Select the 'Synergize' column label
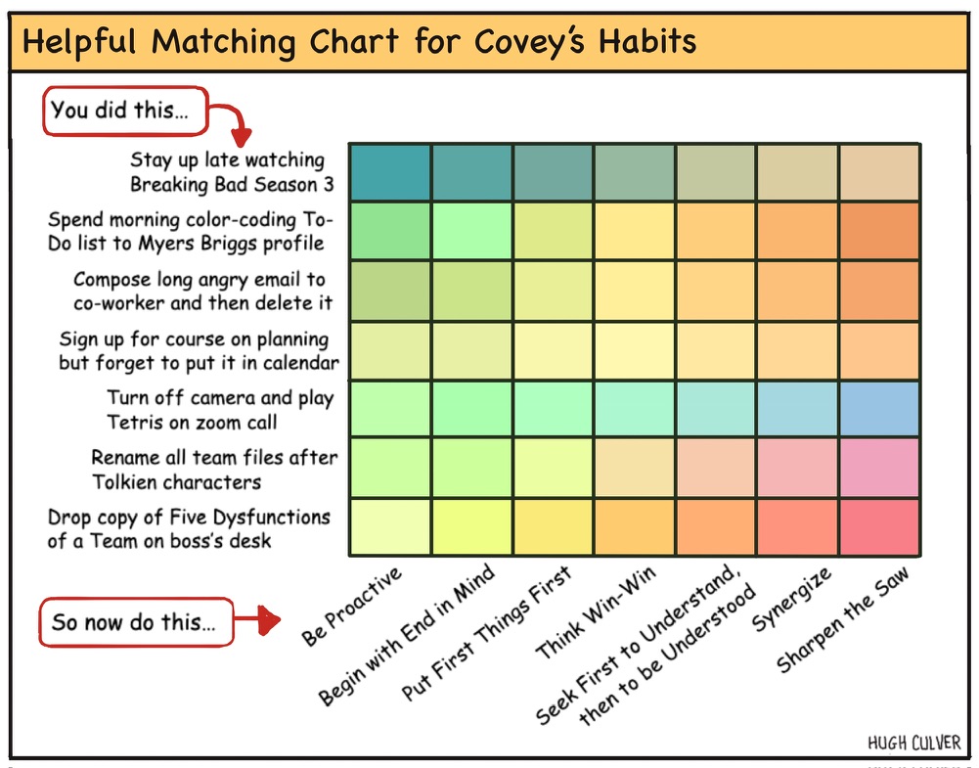Image resolution: width=979 pixels, height=768 pixels. coord(791,600)
